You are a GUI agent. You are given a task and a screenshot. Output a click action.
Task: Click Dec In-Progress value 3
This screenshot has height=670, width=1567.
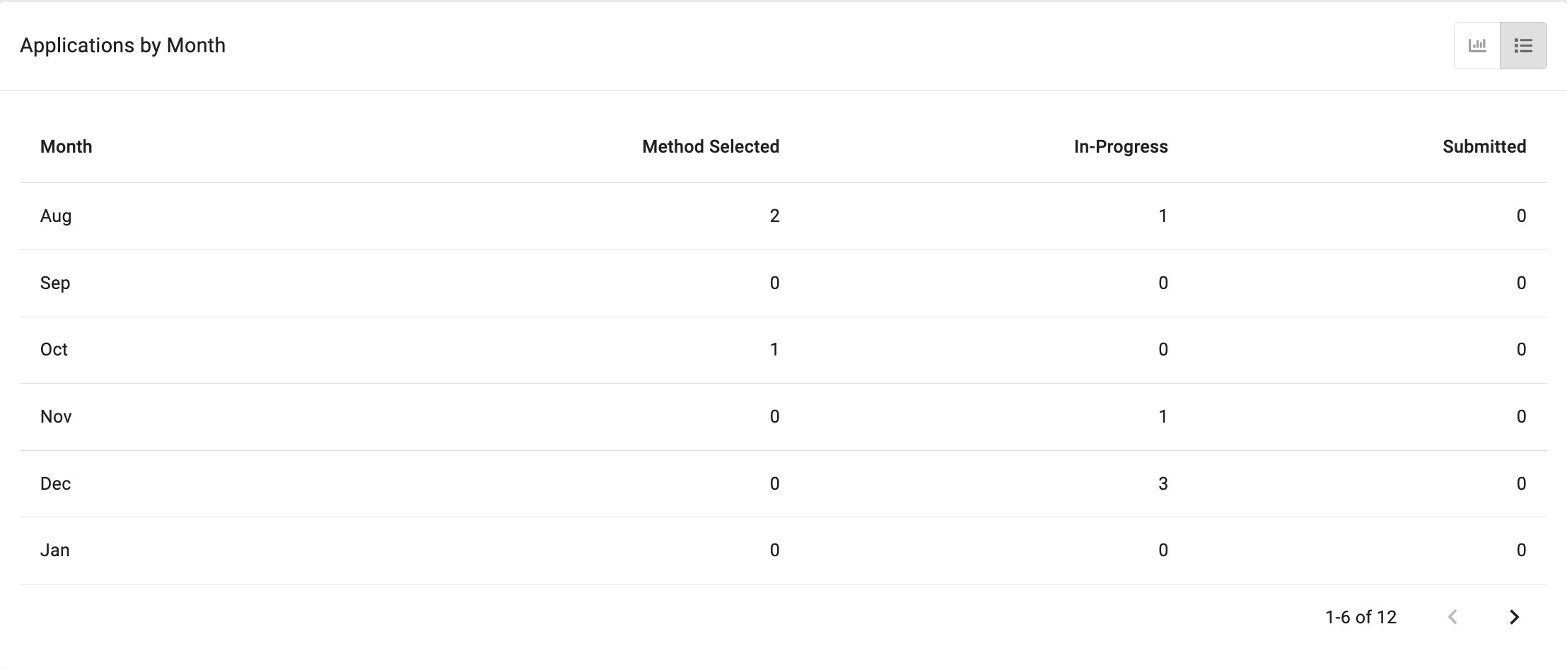[x=1163, y=483]
